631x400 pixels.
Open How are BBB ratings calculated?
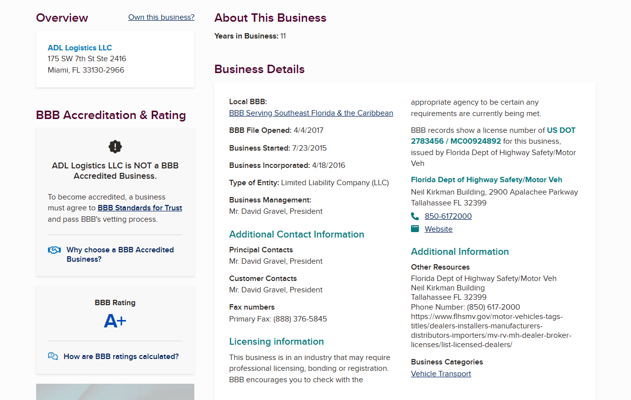(121, 357)
